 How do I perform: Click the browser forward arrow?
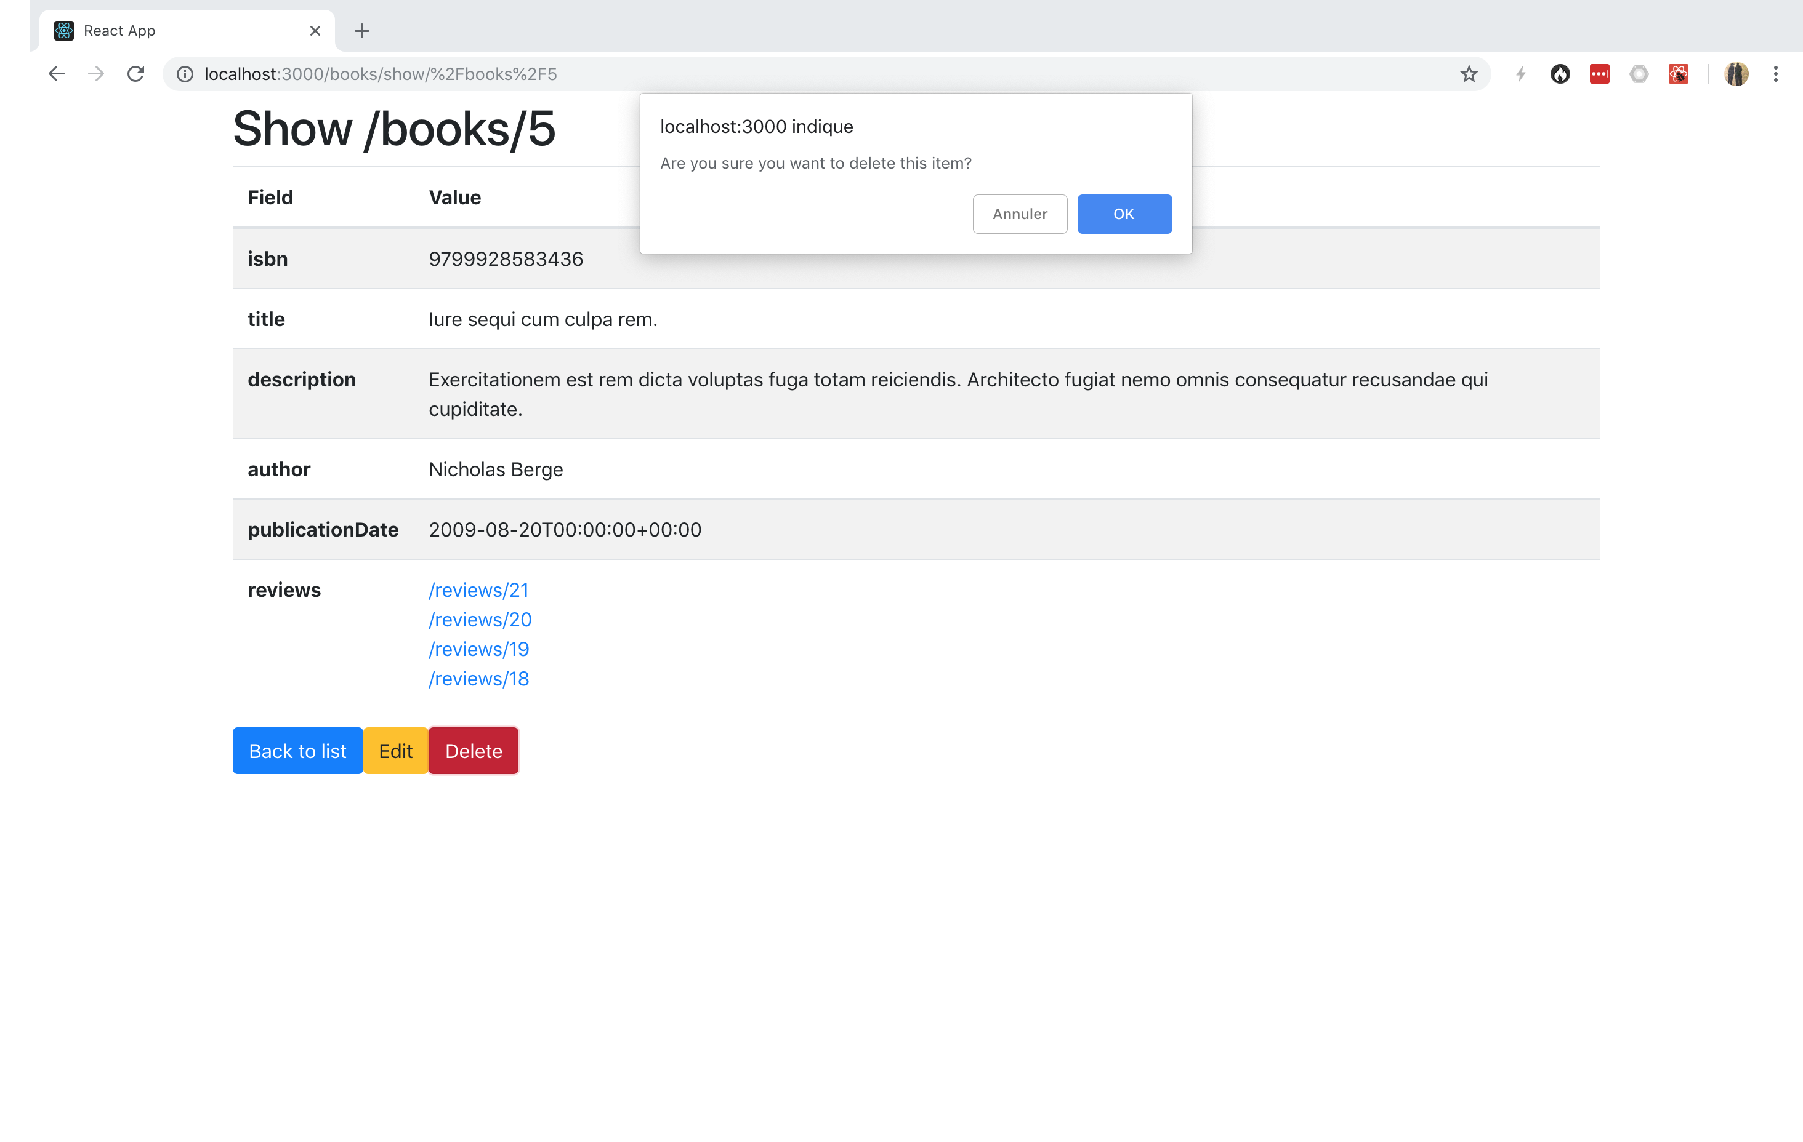[96, 73]
